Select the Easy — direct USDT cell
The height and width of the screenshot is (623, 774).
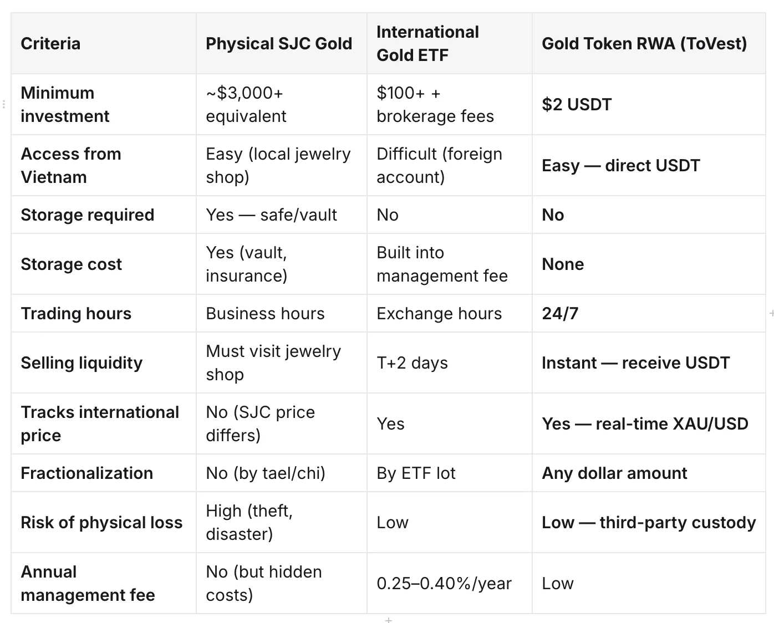[x=649, y=165]
